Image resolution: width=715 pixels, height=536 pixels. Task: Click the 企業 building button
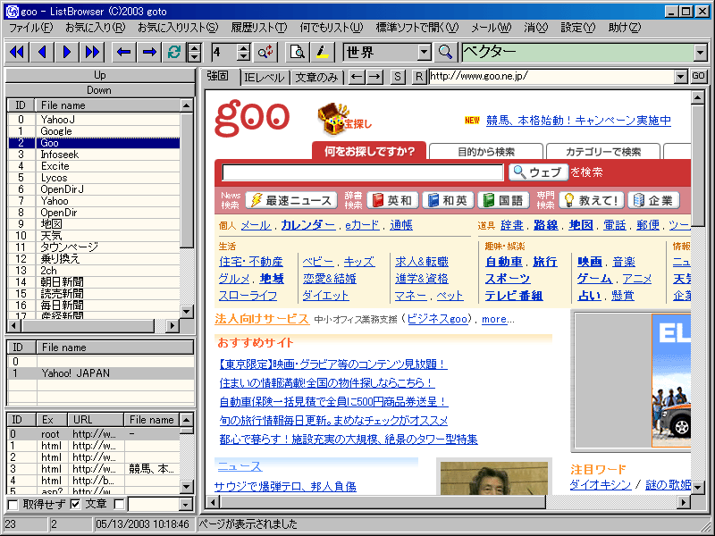(x=653, y=200)
